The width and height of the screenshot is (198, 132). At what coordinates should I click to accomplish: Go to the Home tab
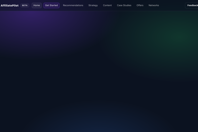click(x=37, y=5)
